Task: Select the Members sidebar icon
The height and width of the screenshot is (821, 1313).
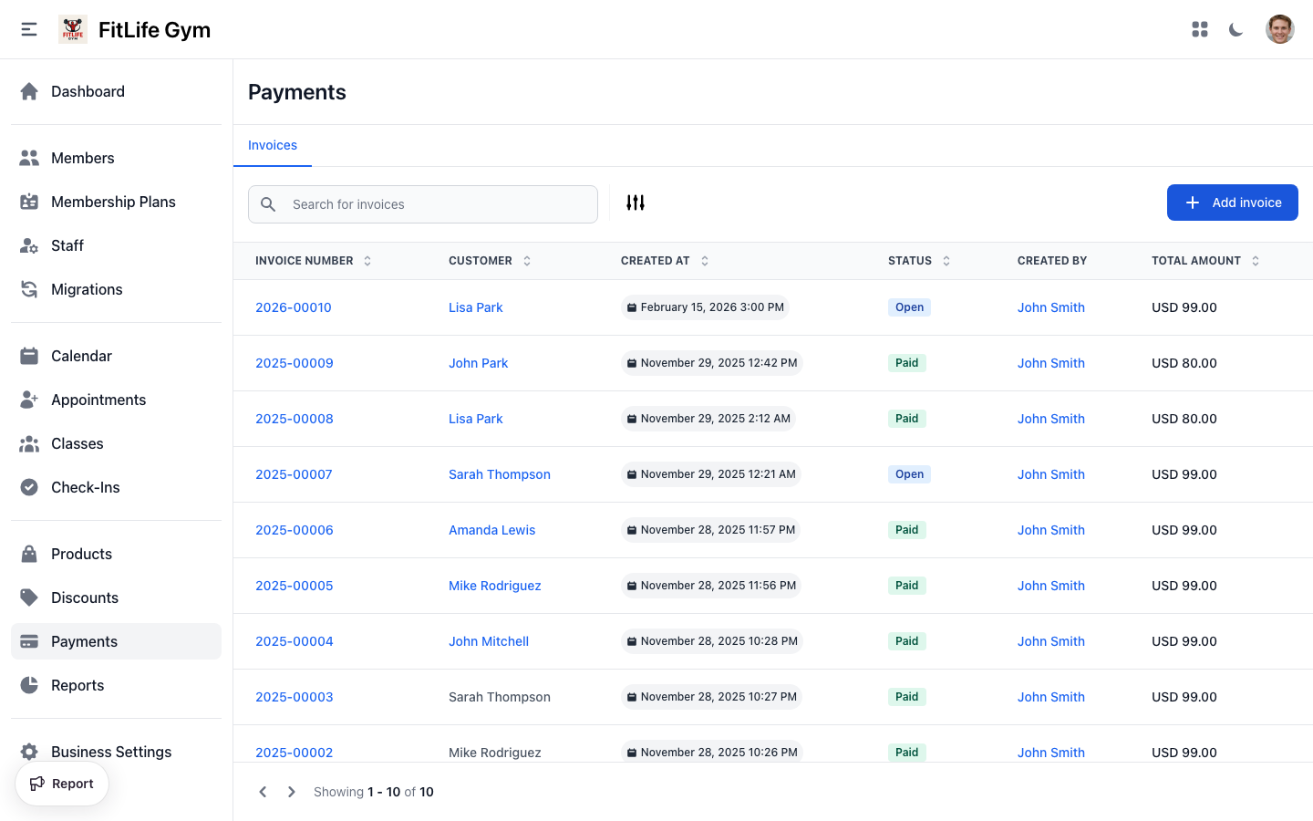Action: coord(28,157)
